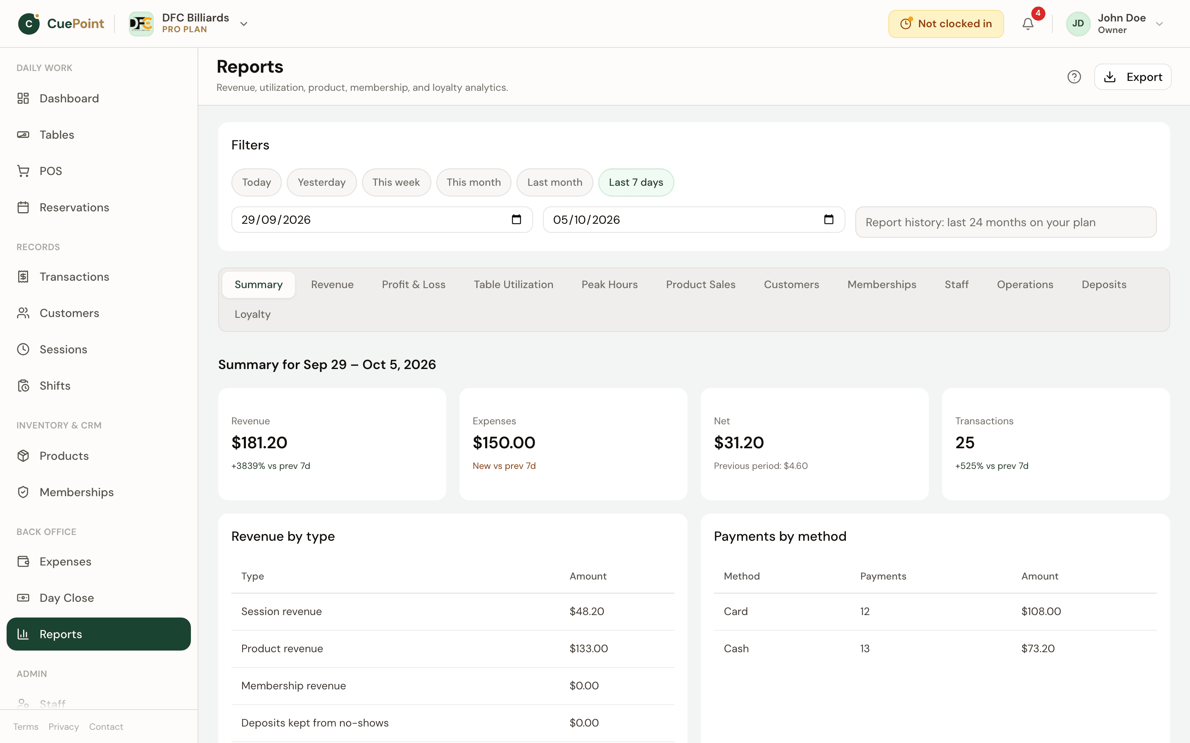Viewport: 1190px width, 743px height.
Task: Click the start date field 29/09/2026
Action: tap(382, 220)
